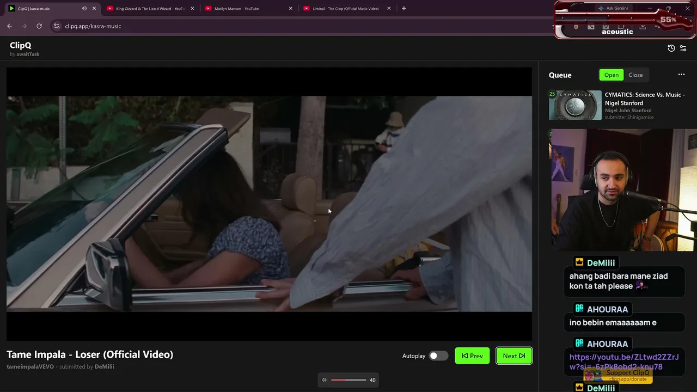Open the queue history clock icon
The width and height of the screenshot is (697, 392).
(x=671, y=48)
